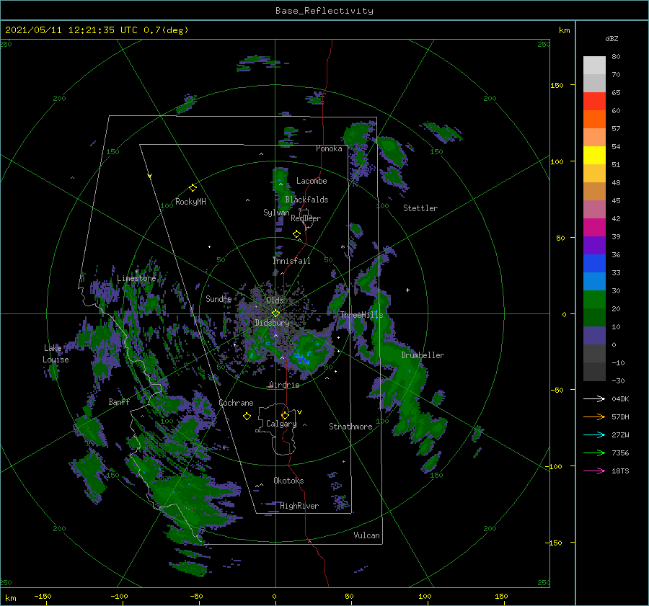
Task: Click the Limestone label
Action: (x=136, y=278)
